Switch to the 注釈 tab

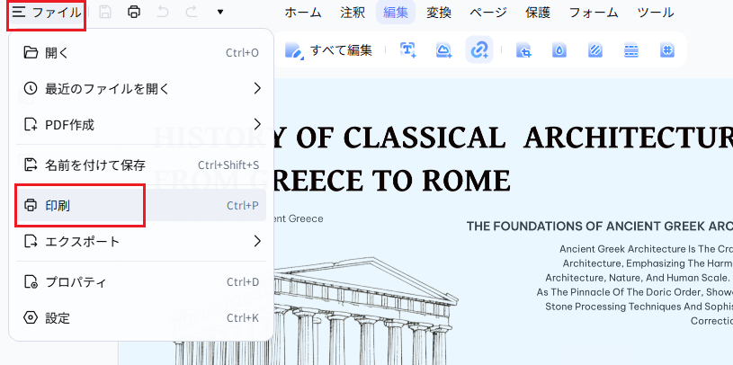[353, 13]
